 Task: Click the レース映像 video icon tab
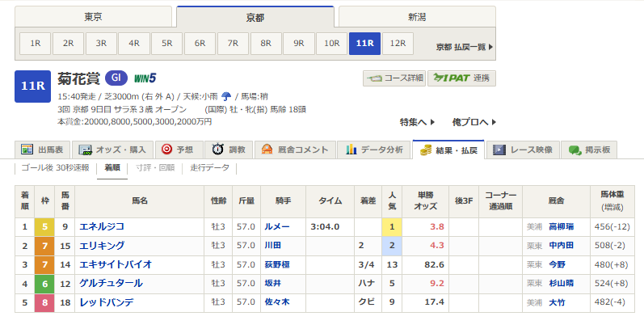[x=500, y=150]
